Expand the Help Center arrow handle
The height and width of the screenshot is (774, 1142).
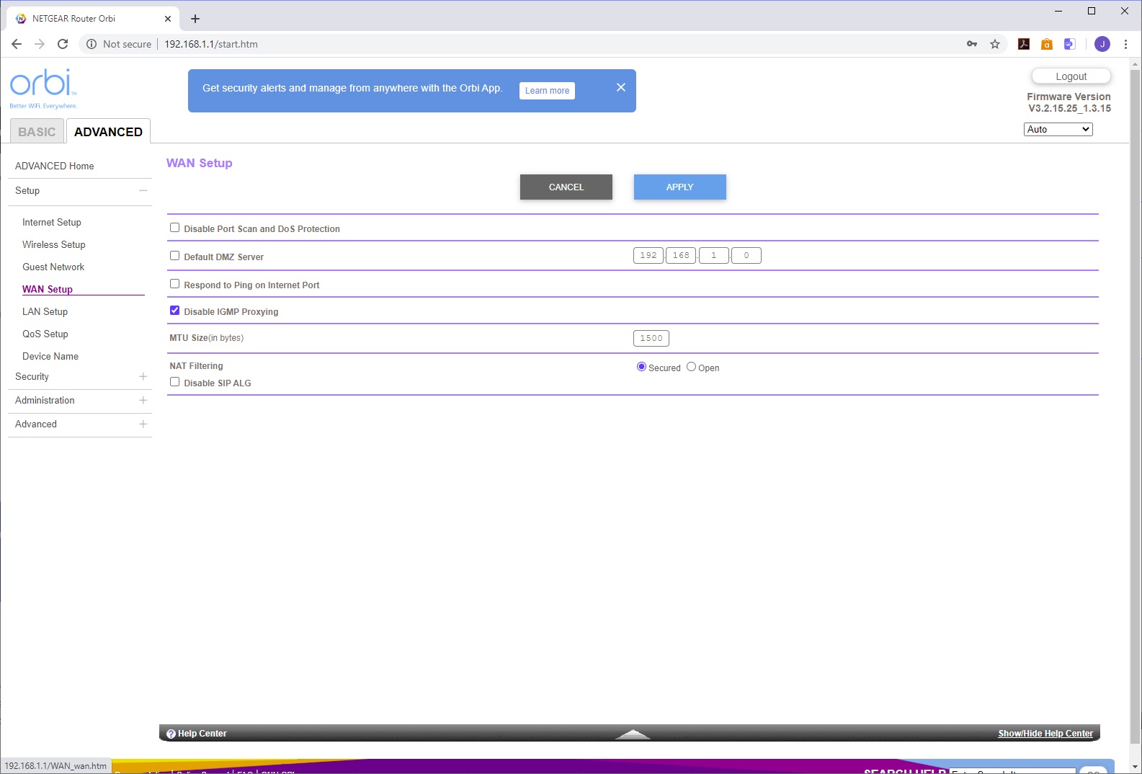click(633, 734)
